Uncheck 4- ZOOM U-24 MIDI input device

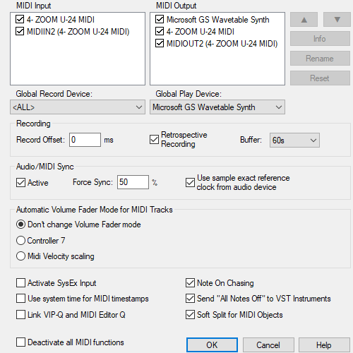pos(20,19)
